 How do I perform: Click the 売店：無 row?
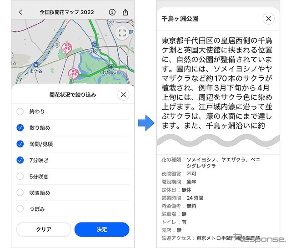coord(172,230)
